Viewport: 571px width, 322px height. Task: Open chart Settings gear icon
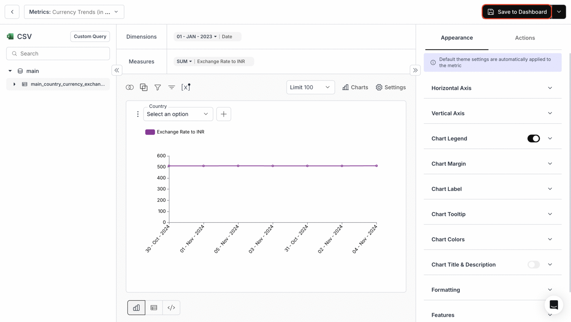390,87
